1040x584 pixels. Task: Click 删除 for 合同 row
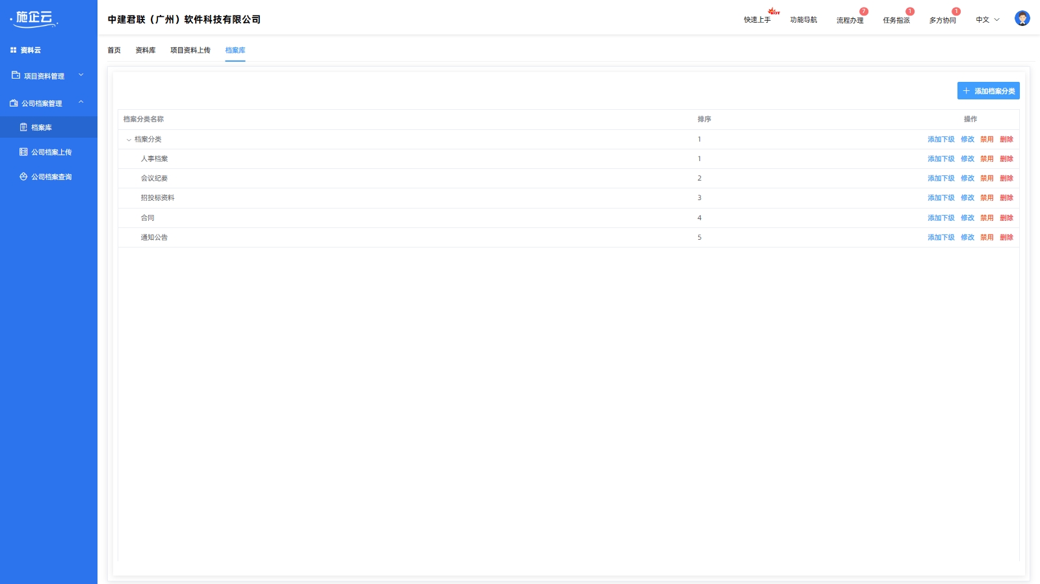[x=1007, y=218]
